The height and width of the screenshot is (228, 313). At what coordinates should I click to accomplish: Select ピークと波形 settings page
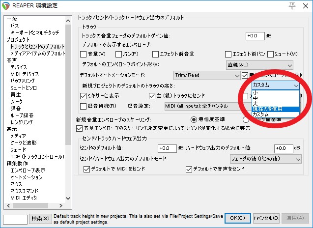pyautogui.click(x=24, y=143)
